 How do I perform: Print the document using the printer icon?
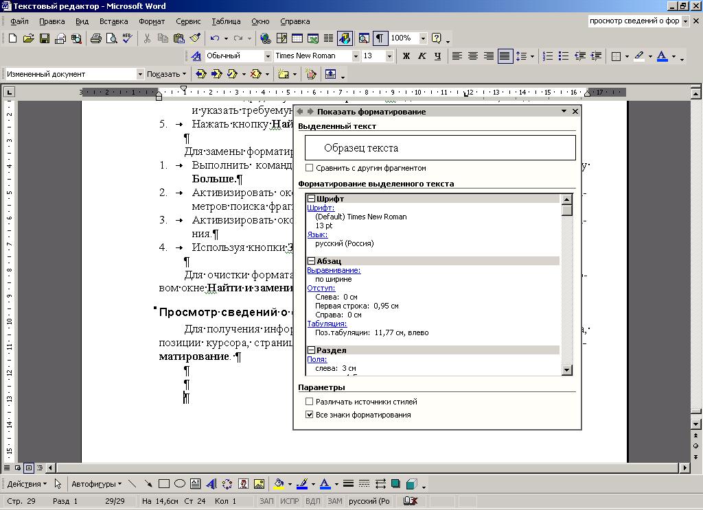95,38
